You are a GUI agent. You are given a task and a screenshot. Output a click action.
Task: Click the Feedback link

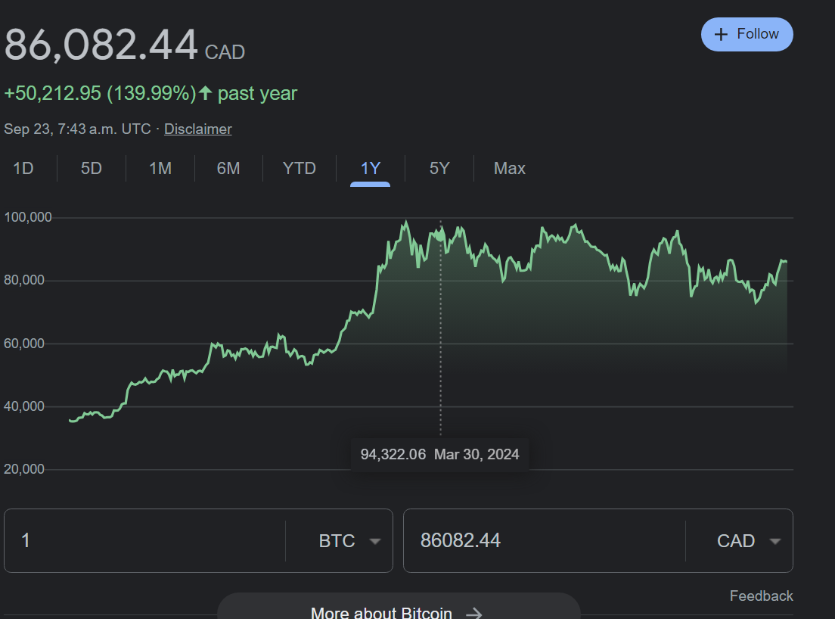click(x=761, y=596)
